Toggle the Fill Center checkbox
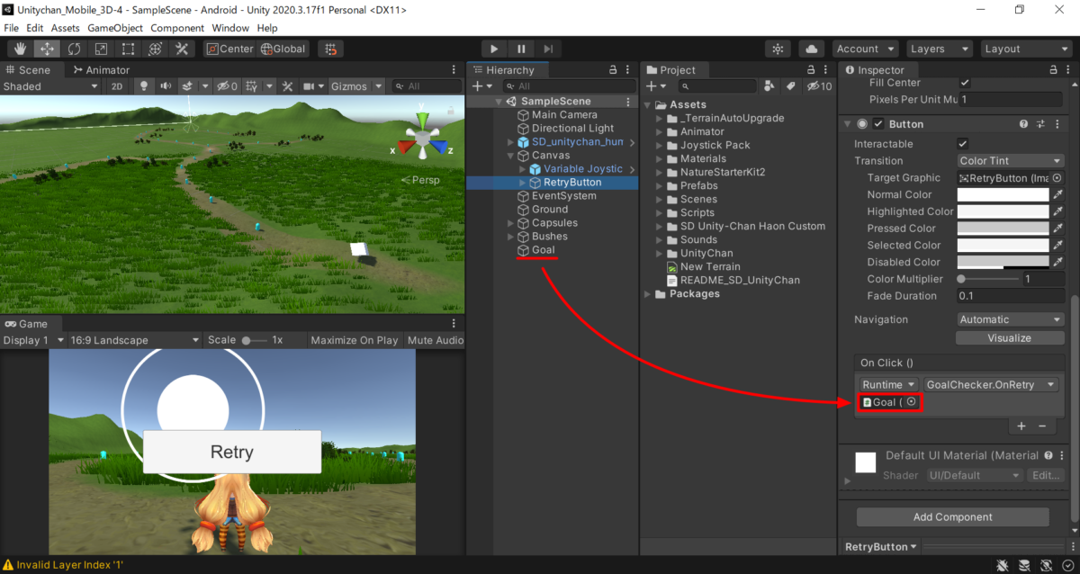This screenshot has height=574, width=1080. (x=965, y=83)
